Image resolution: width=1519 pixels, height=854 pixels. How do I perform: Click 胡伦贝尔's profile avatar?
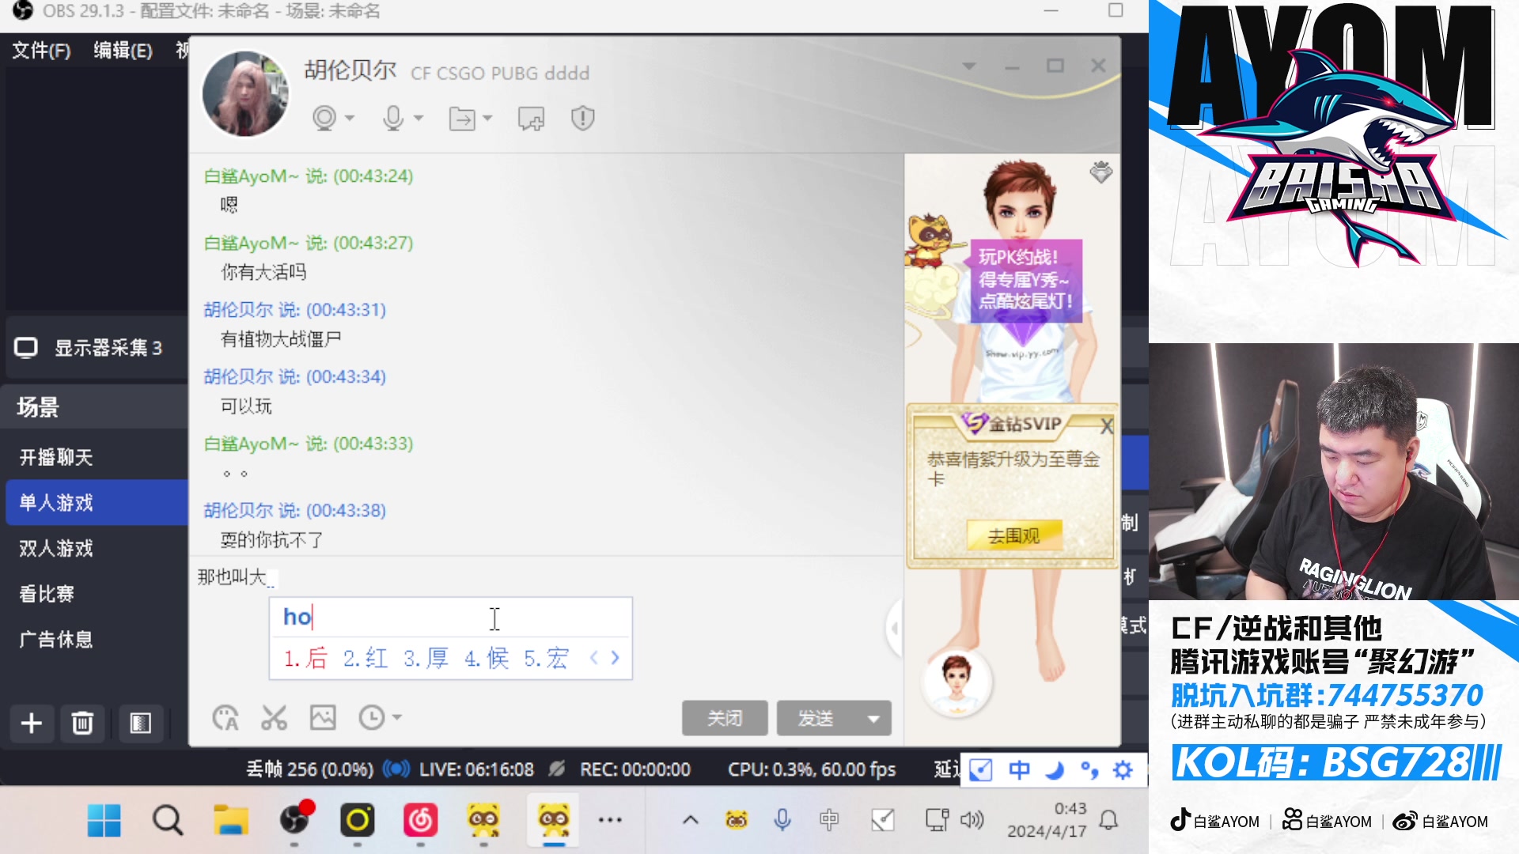(x=246, y=95)
